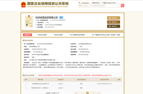Click the 详情 column header
The image size is (143, 94).
119,80
